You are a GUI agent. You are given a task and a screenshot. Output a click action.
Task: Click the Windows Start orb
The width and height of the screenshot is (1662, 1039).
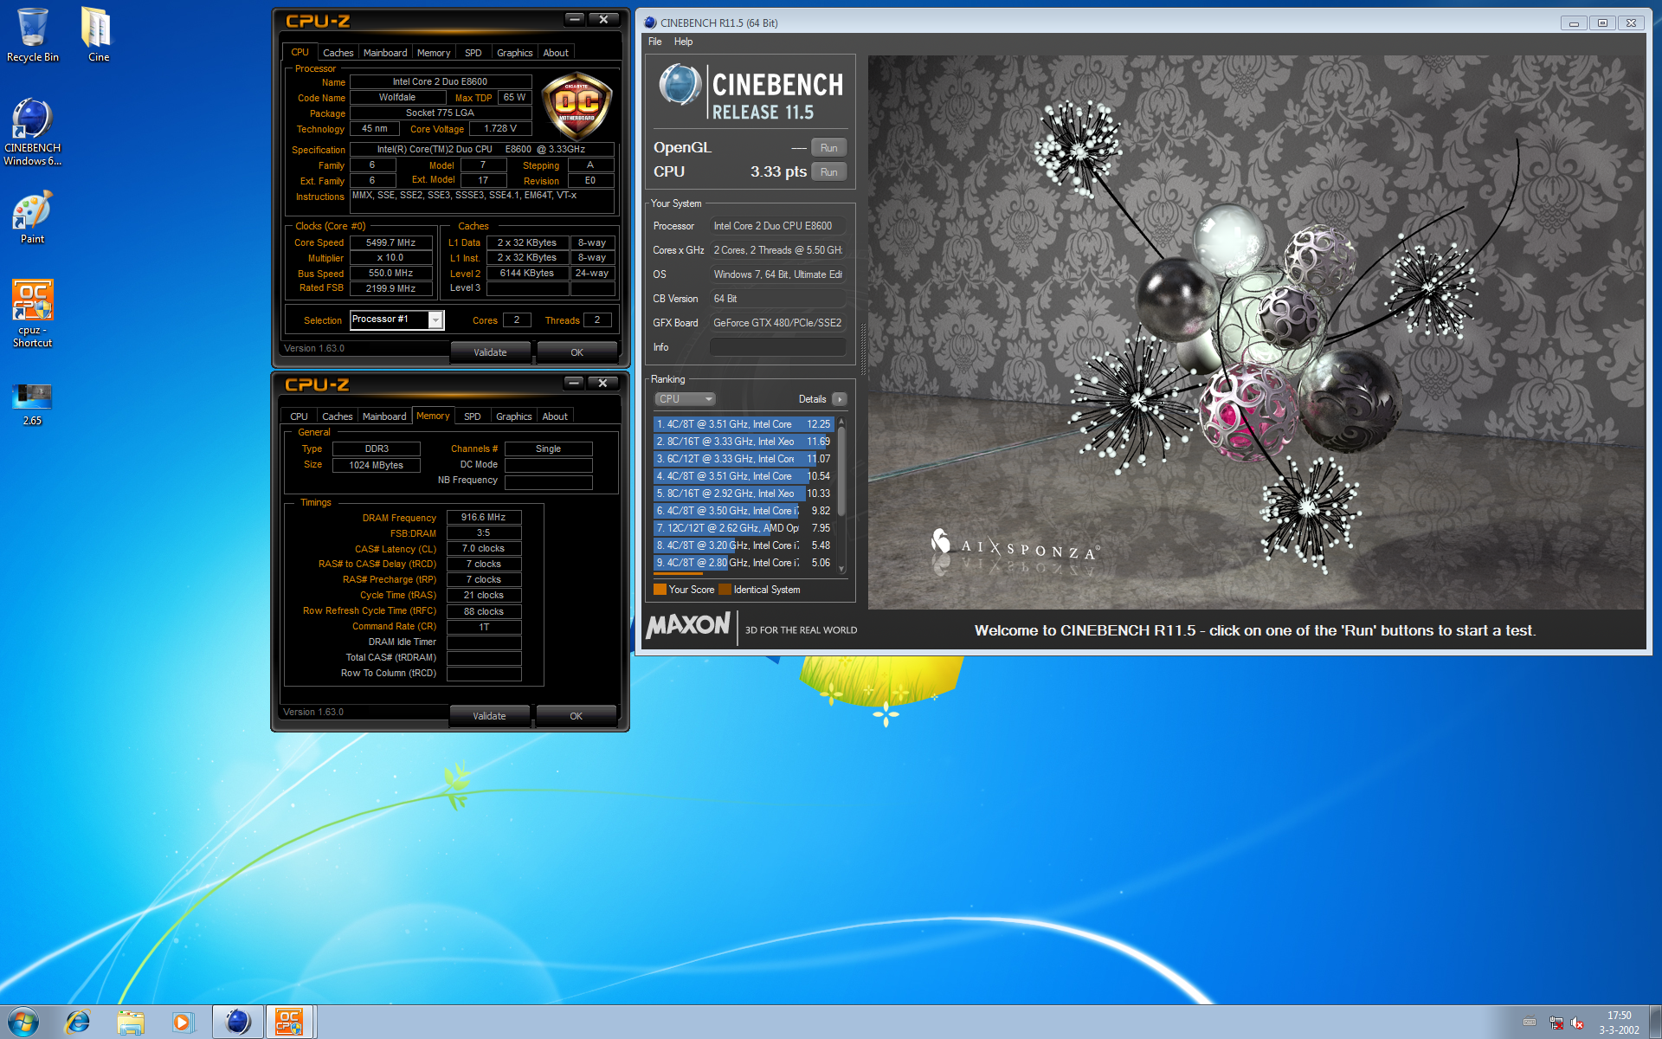click(x=23, y=1022)
